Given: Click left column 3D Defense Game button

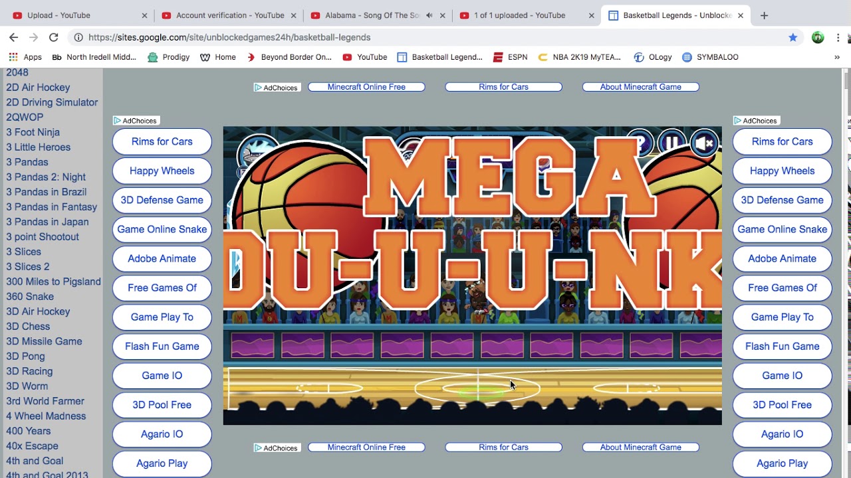Looking at the screenshot, I should [162, 200].
